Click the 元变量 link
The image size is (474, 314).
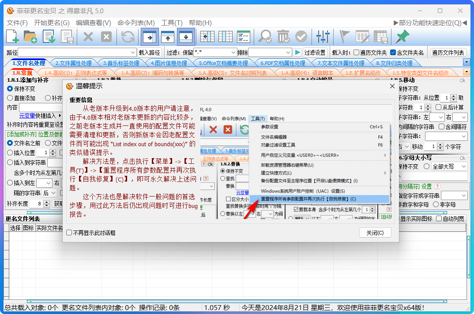[27, 116]
